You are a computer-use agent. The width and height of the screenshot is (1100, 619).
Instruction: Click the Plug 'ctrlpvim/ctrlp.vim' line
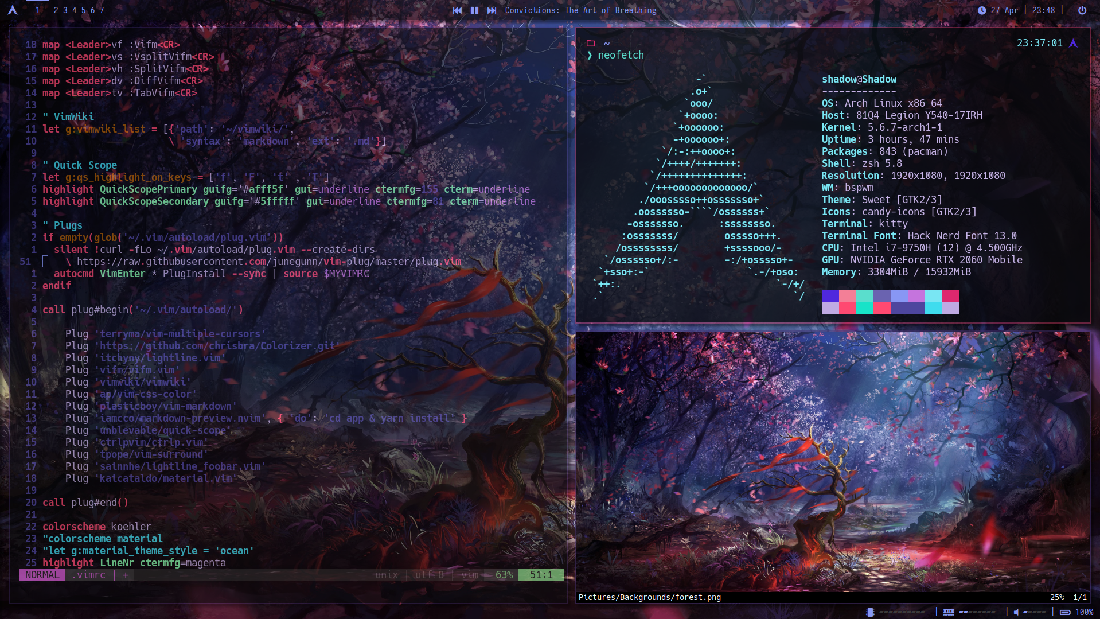tap(137, 442)
